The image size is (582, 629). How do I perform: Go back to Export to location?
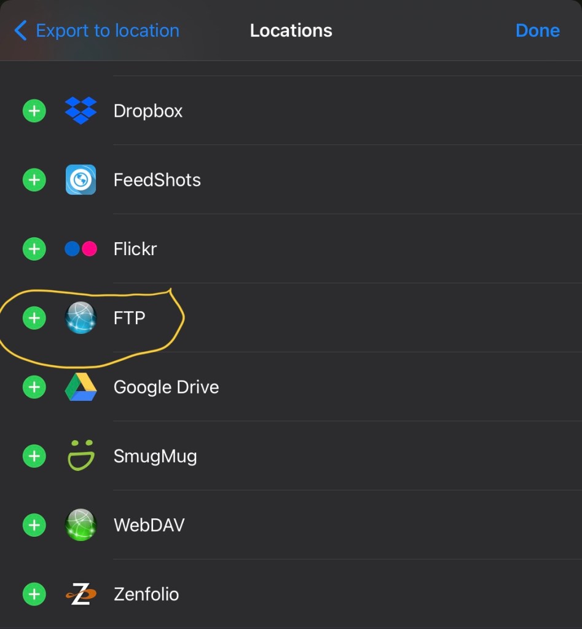point(97,30)
